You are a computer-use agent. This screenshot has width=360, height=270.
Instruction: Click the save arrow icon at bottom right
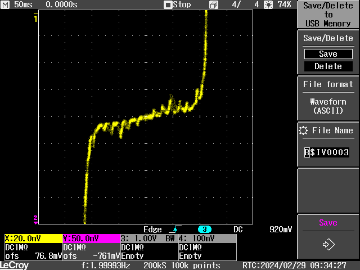pos(328,244)
